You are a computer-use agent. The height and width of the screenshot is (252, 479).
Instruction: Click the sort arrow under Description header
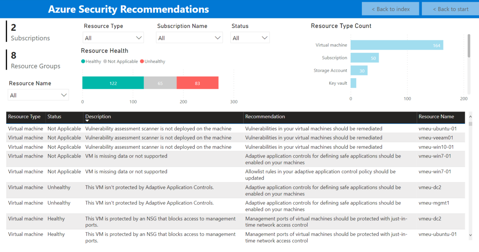(87, 121)
